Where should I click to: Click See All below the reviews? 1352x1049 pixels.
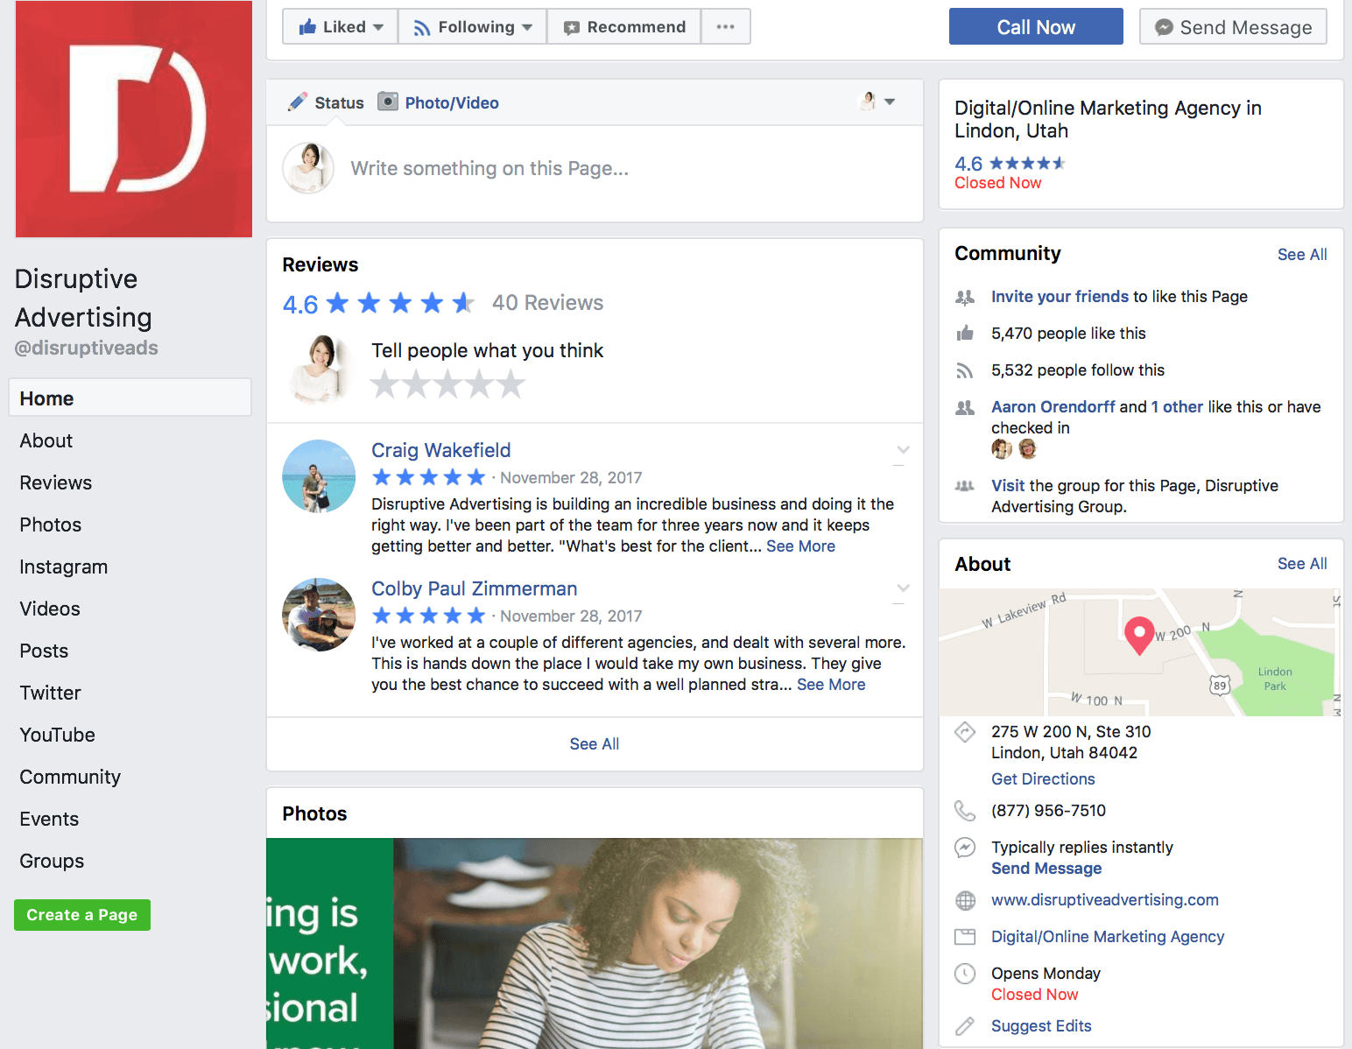pos(595,744)
